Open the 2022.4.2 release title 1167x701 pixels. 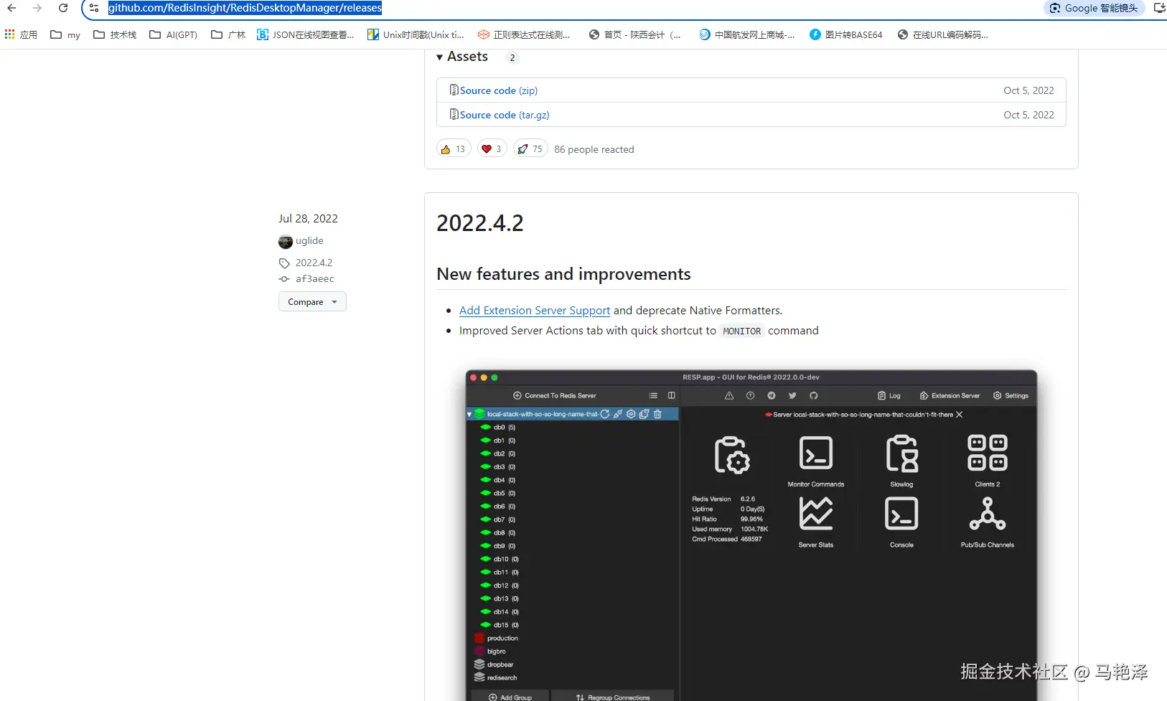tap(480, 223)
